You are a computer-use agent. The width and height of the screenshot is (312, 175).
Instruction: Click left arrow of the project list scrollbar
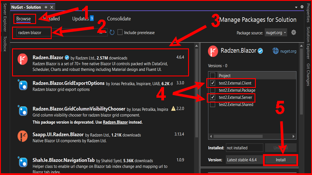pyautogui.click(x=211, y=136)
